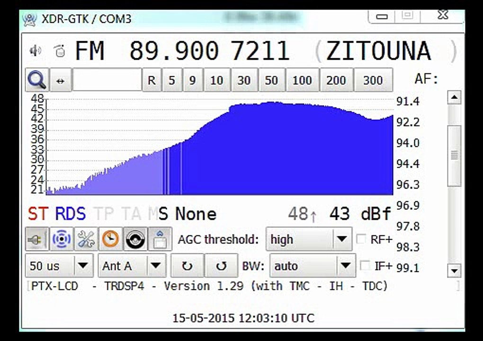Rotate antenna clockwise button
Viewport: 483px width, 341px height.
point(187,266)
